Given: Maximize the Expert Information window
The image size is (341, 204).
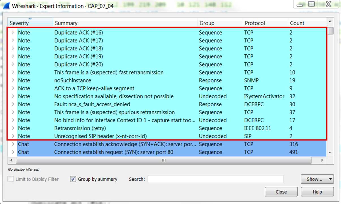Looking at the screenshot, I should pos(311,4).
